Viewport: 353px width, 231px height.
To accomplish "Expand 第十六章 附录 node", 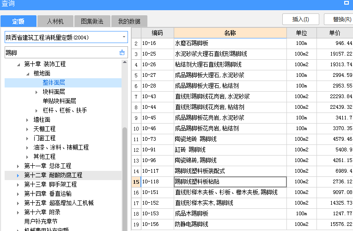I will pos(18,212).
